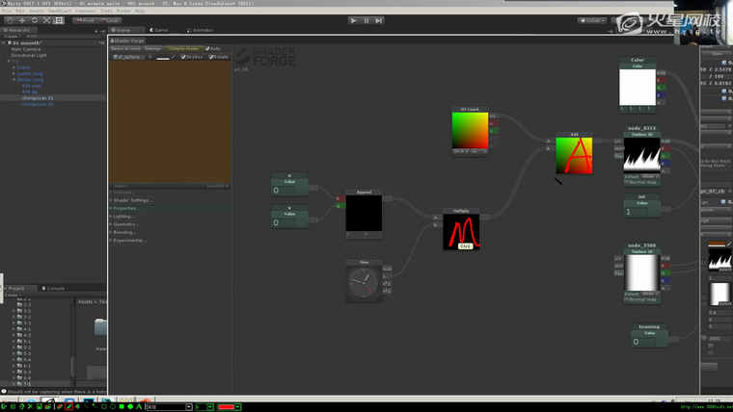Switch to the Game tab
Viewport: 733px width, 412px height.
point(158,30)
